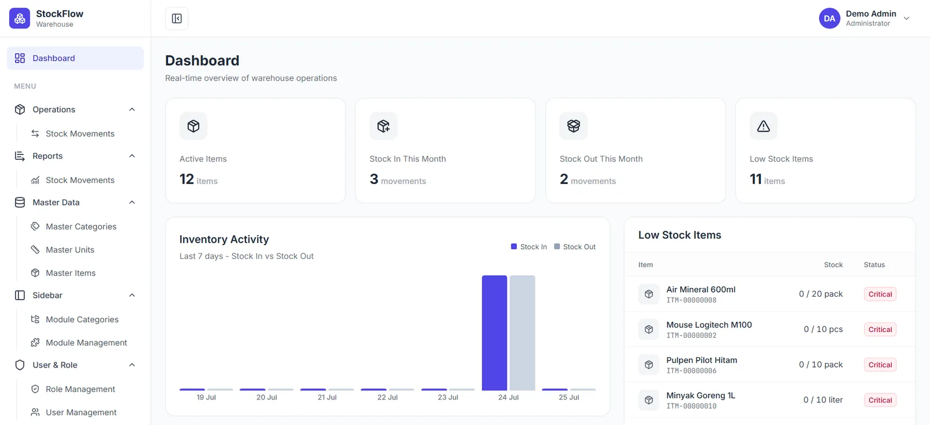Click the Active Items cube icon
The image size is (930, 425).
tap(194, 126)
